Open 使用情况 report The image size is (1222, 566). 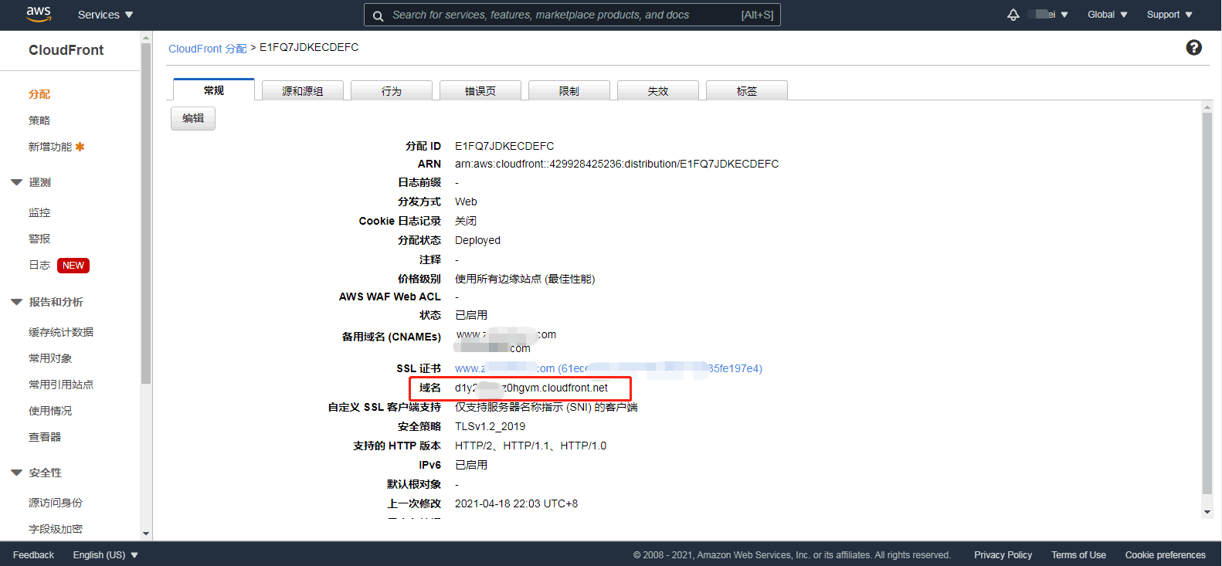(x=50, y=411)
